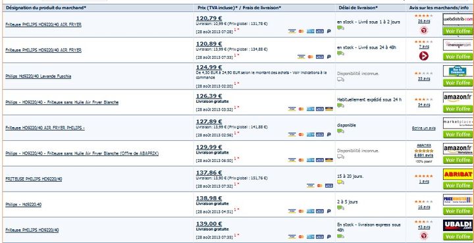Click the Ecrire un avis link
This screenshot has width=474, height=243.
pos(424,128)
